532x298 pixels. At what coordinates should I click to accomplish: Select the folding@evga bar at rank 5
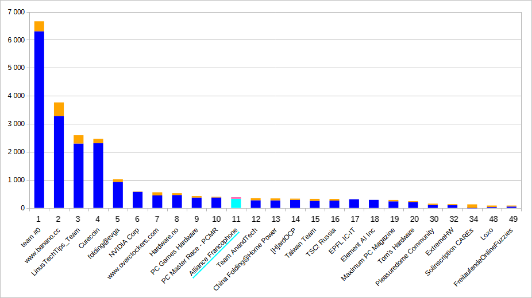click(118, 195)
